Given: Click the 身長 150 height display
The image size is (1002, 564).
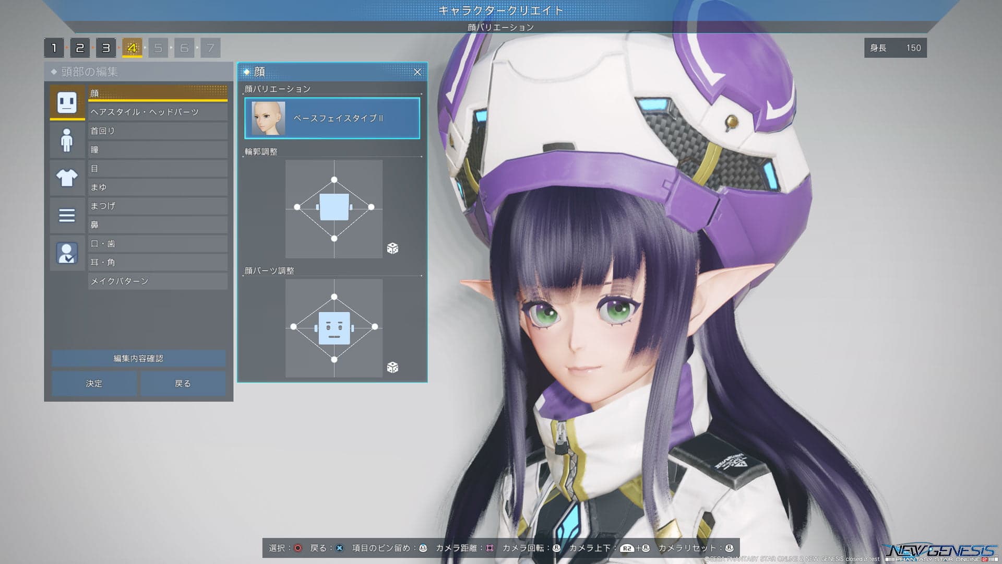Looking at the screenshot, I should click(x=896, y=48).
